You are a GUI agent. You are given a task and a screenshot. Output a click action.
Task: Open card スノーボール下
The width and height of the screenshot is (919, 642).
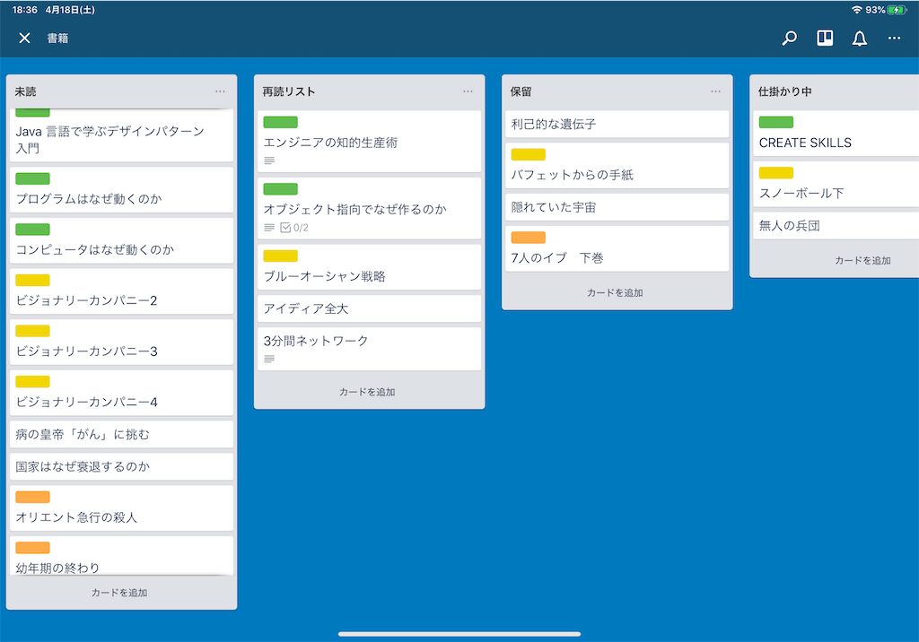click(836, 184)
